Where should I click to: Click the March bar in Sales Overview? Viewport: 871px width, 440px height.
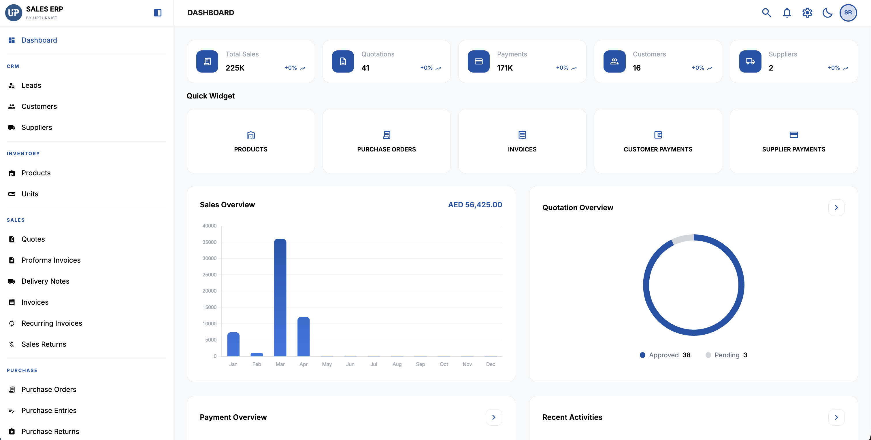tap(280, 297)
